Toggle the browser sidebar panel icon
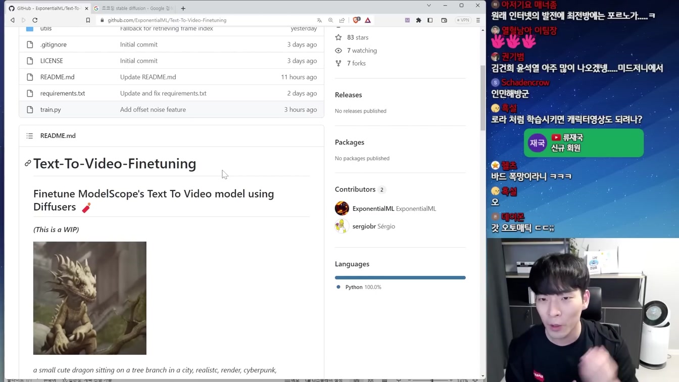Viewport: 679px width, 382px height. coord(430,20)
